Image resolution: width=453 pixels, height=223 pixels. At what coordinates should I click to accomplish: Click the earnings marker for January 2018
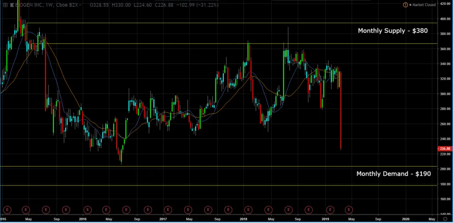point(248,209)
